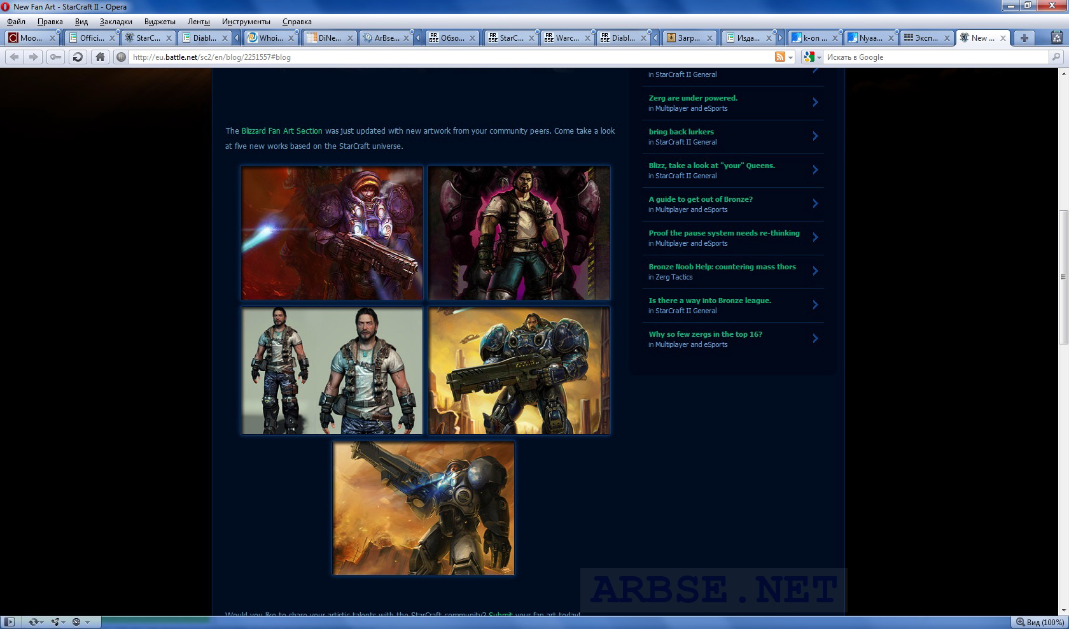Switch to the 'Warc...' tab

pyautogui.click(x=566, y=38)
